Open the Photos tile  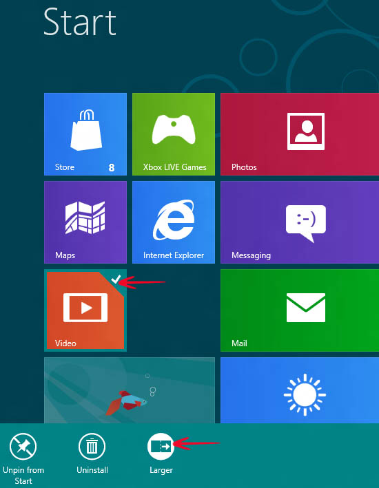click(x=300, y=134)
